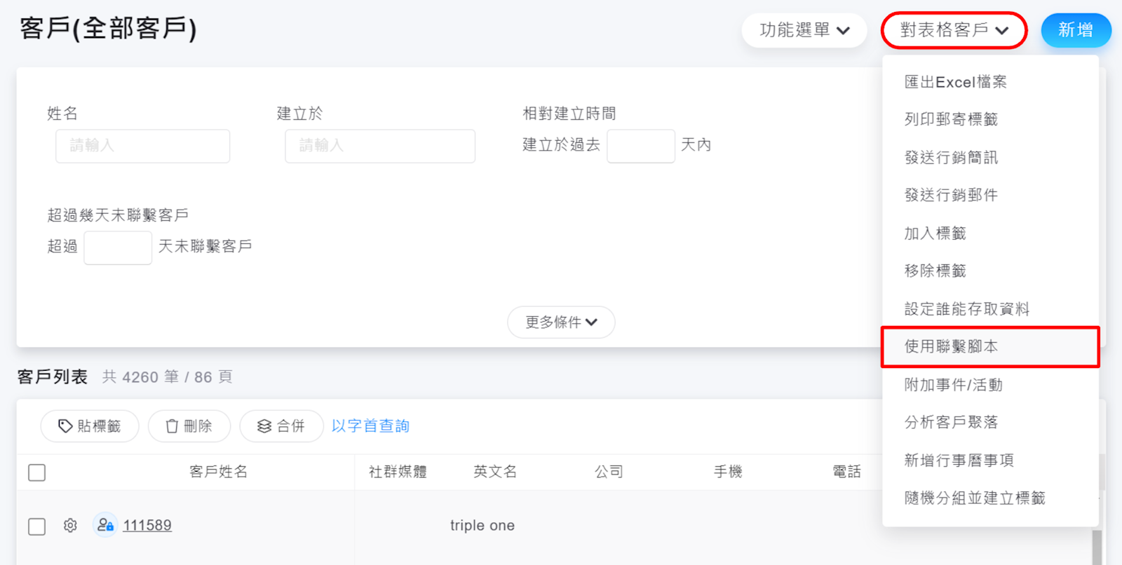Image resolution: width=1122 pixels, height=565 pixels.
Task: Expand 更多條件 filter options
Action: point(561,322)
